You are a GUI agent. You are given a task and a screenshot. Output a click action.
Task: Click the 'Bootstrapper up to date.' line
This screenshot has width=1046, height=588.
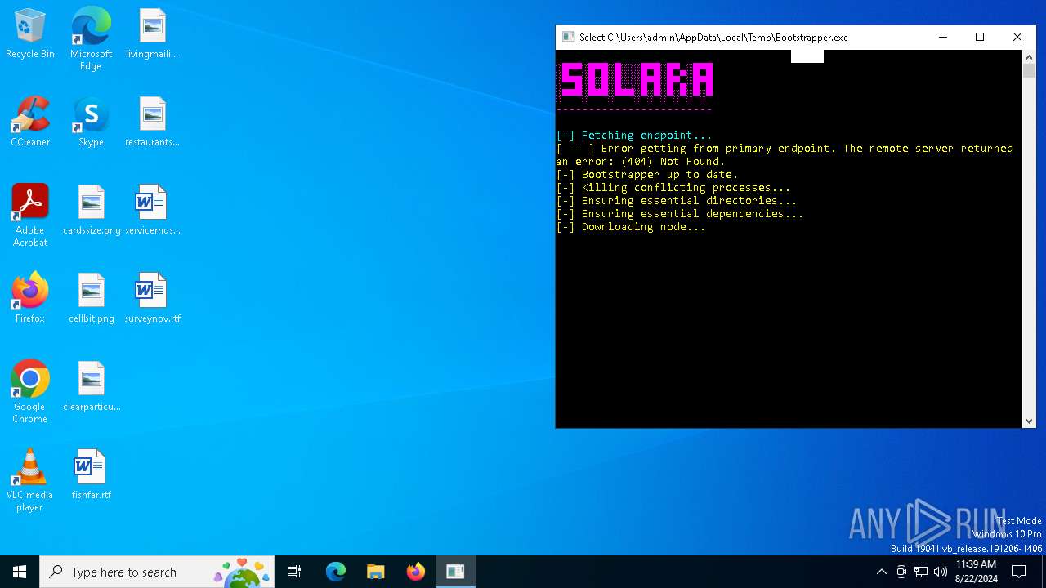[647, 175]
